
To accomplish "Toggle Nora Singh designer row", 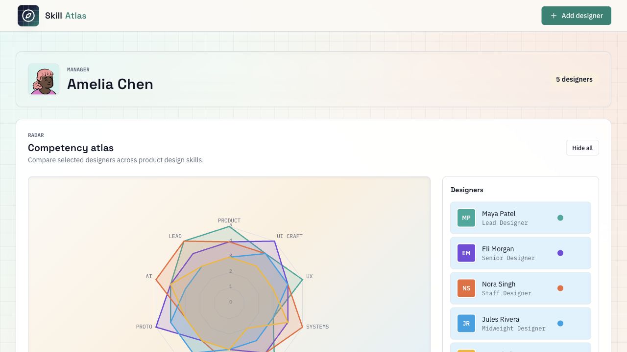I will [521, 288].
